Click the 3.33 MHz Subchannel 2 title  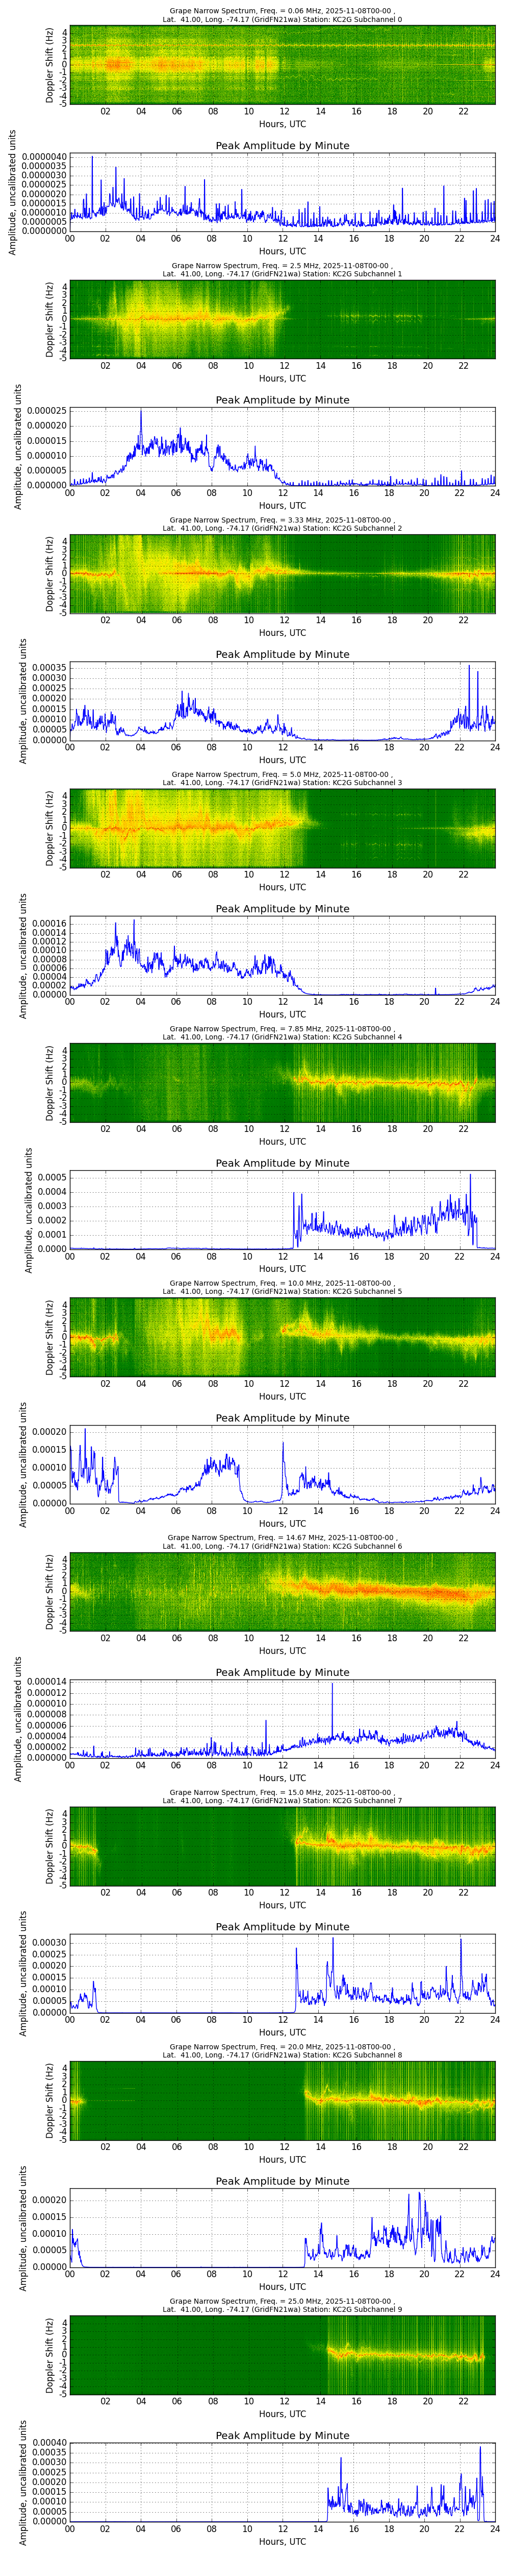click(x=282, y=524)
